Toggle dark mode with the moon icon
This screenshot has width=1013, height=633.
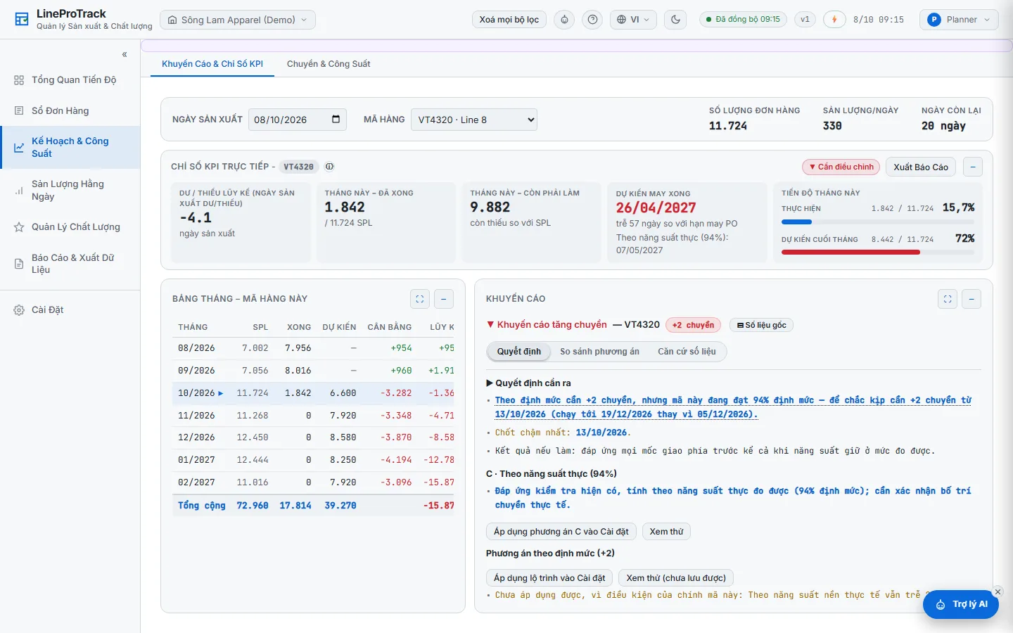pos(676,20)
